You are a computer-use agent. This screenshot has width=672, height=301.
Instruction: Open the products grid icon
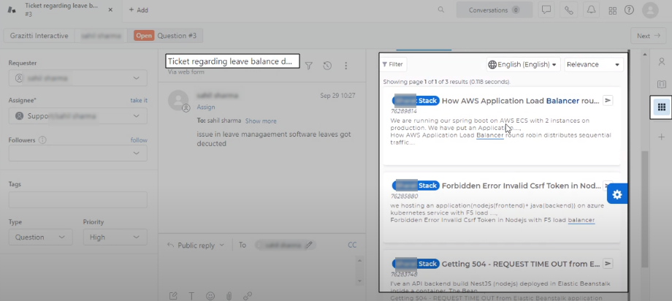[x=612, y=10]
